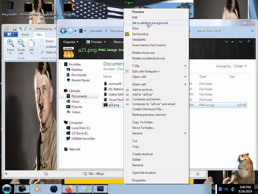Switch to the View tab in Paint
Image resolution: width=258 pixels, height=194 pixels.
click(39, 34)
